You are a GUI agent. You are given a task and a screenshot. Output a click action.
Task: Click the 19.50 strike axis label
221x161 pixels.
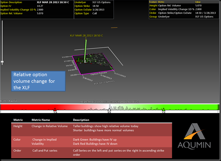(x=69, y=66)
